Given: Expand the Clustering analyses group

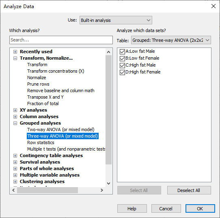Looking at the screenshot, I should point(15,182).
